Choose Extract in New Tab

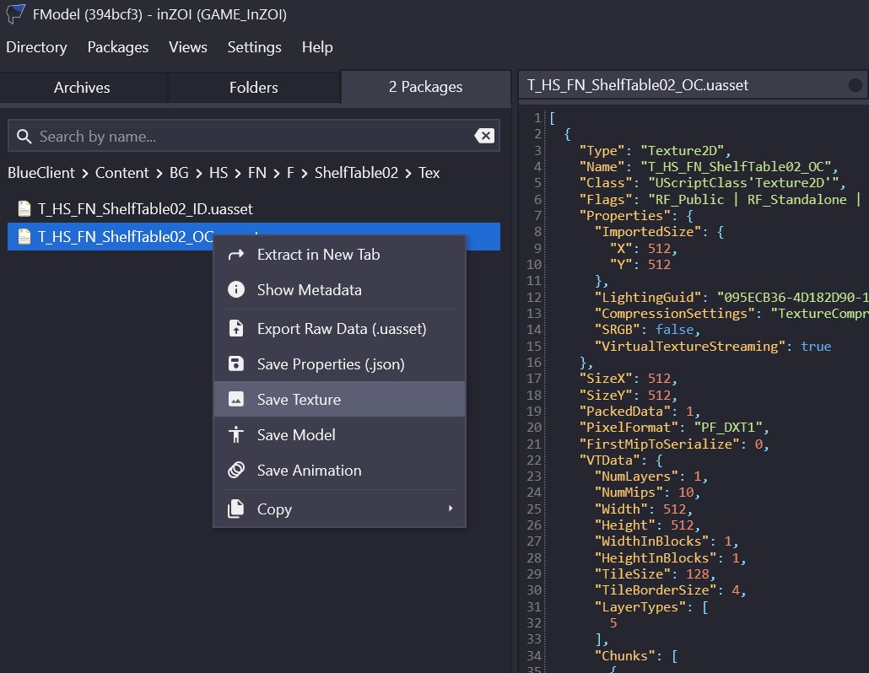(x=339, y=254)
